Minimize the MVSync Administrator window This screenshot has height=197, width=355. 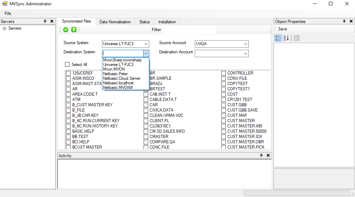[315, 4]
